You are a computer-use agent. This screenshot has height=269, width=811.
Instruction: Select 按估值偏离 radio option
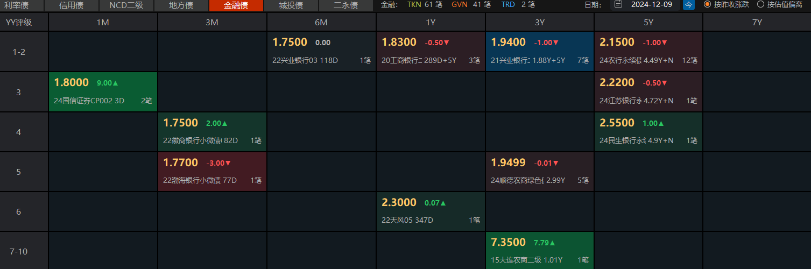pos(760,5)
